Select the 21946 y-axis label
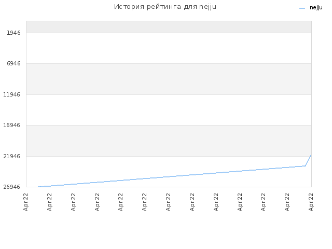The width and height of the screenshot is (332, 249). click(12, 156)
